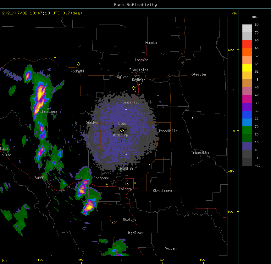This screenshot has height=264, width=271.
Task: Click the RockyMH label
Action: point(77,71)
